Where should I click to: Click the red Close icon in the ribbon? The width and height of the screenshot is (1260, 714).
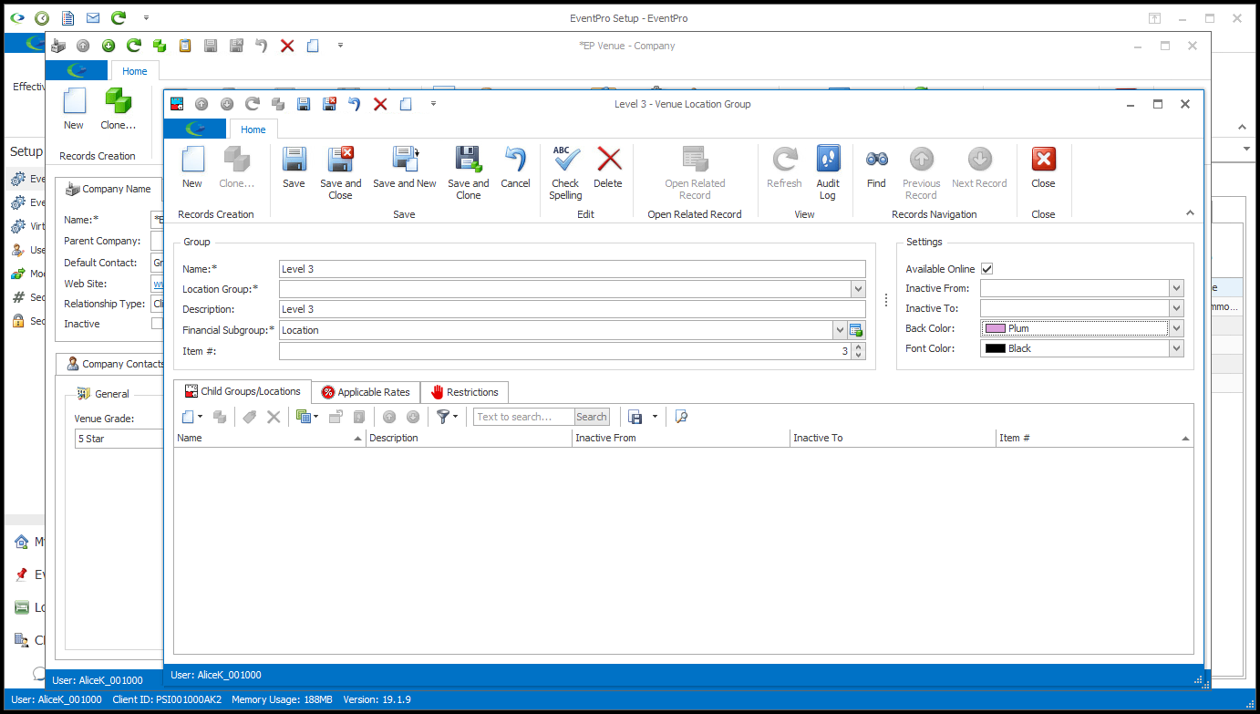(1043, 160)
